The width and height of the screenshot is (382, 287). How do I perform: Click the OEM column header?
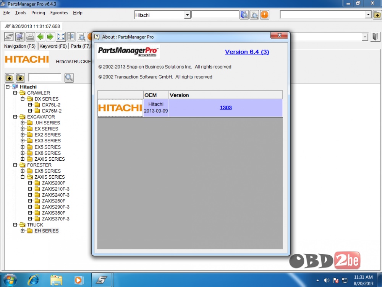click(x=156, y=95)
